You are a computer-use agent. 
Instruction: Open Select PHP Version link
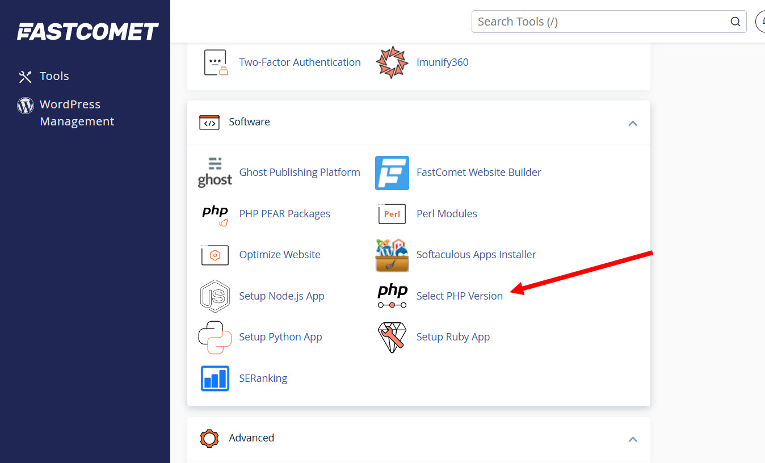tap(460, 296)
